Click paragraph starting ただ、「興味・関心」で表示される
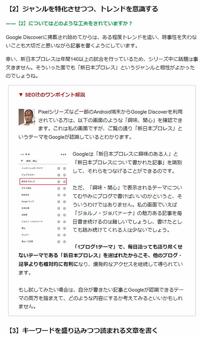This screenshot has height=337, width=202. pyautogui.click(x=127, y=209)
